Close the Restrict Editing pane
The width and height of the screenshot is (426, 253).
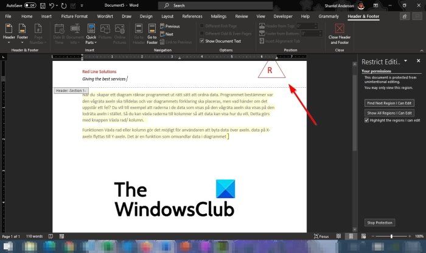[419, 61]
